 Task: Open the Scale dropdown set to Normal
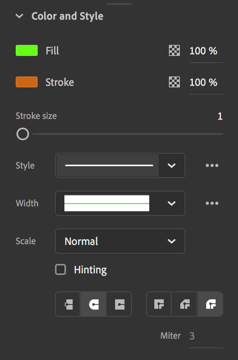120,241
